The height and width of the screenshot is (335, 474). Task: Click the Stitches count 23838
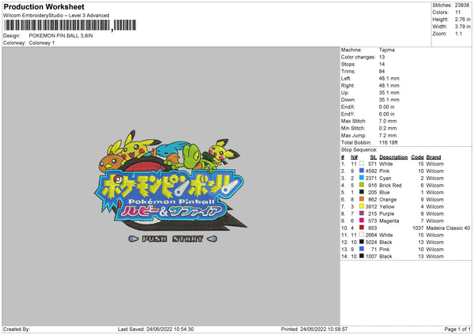462,6
